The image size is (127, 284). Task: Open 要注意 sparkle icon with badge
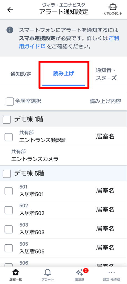tap(79, 272)
